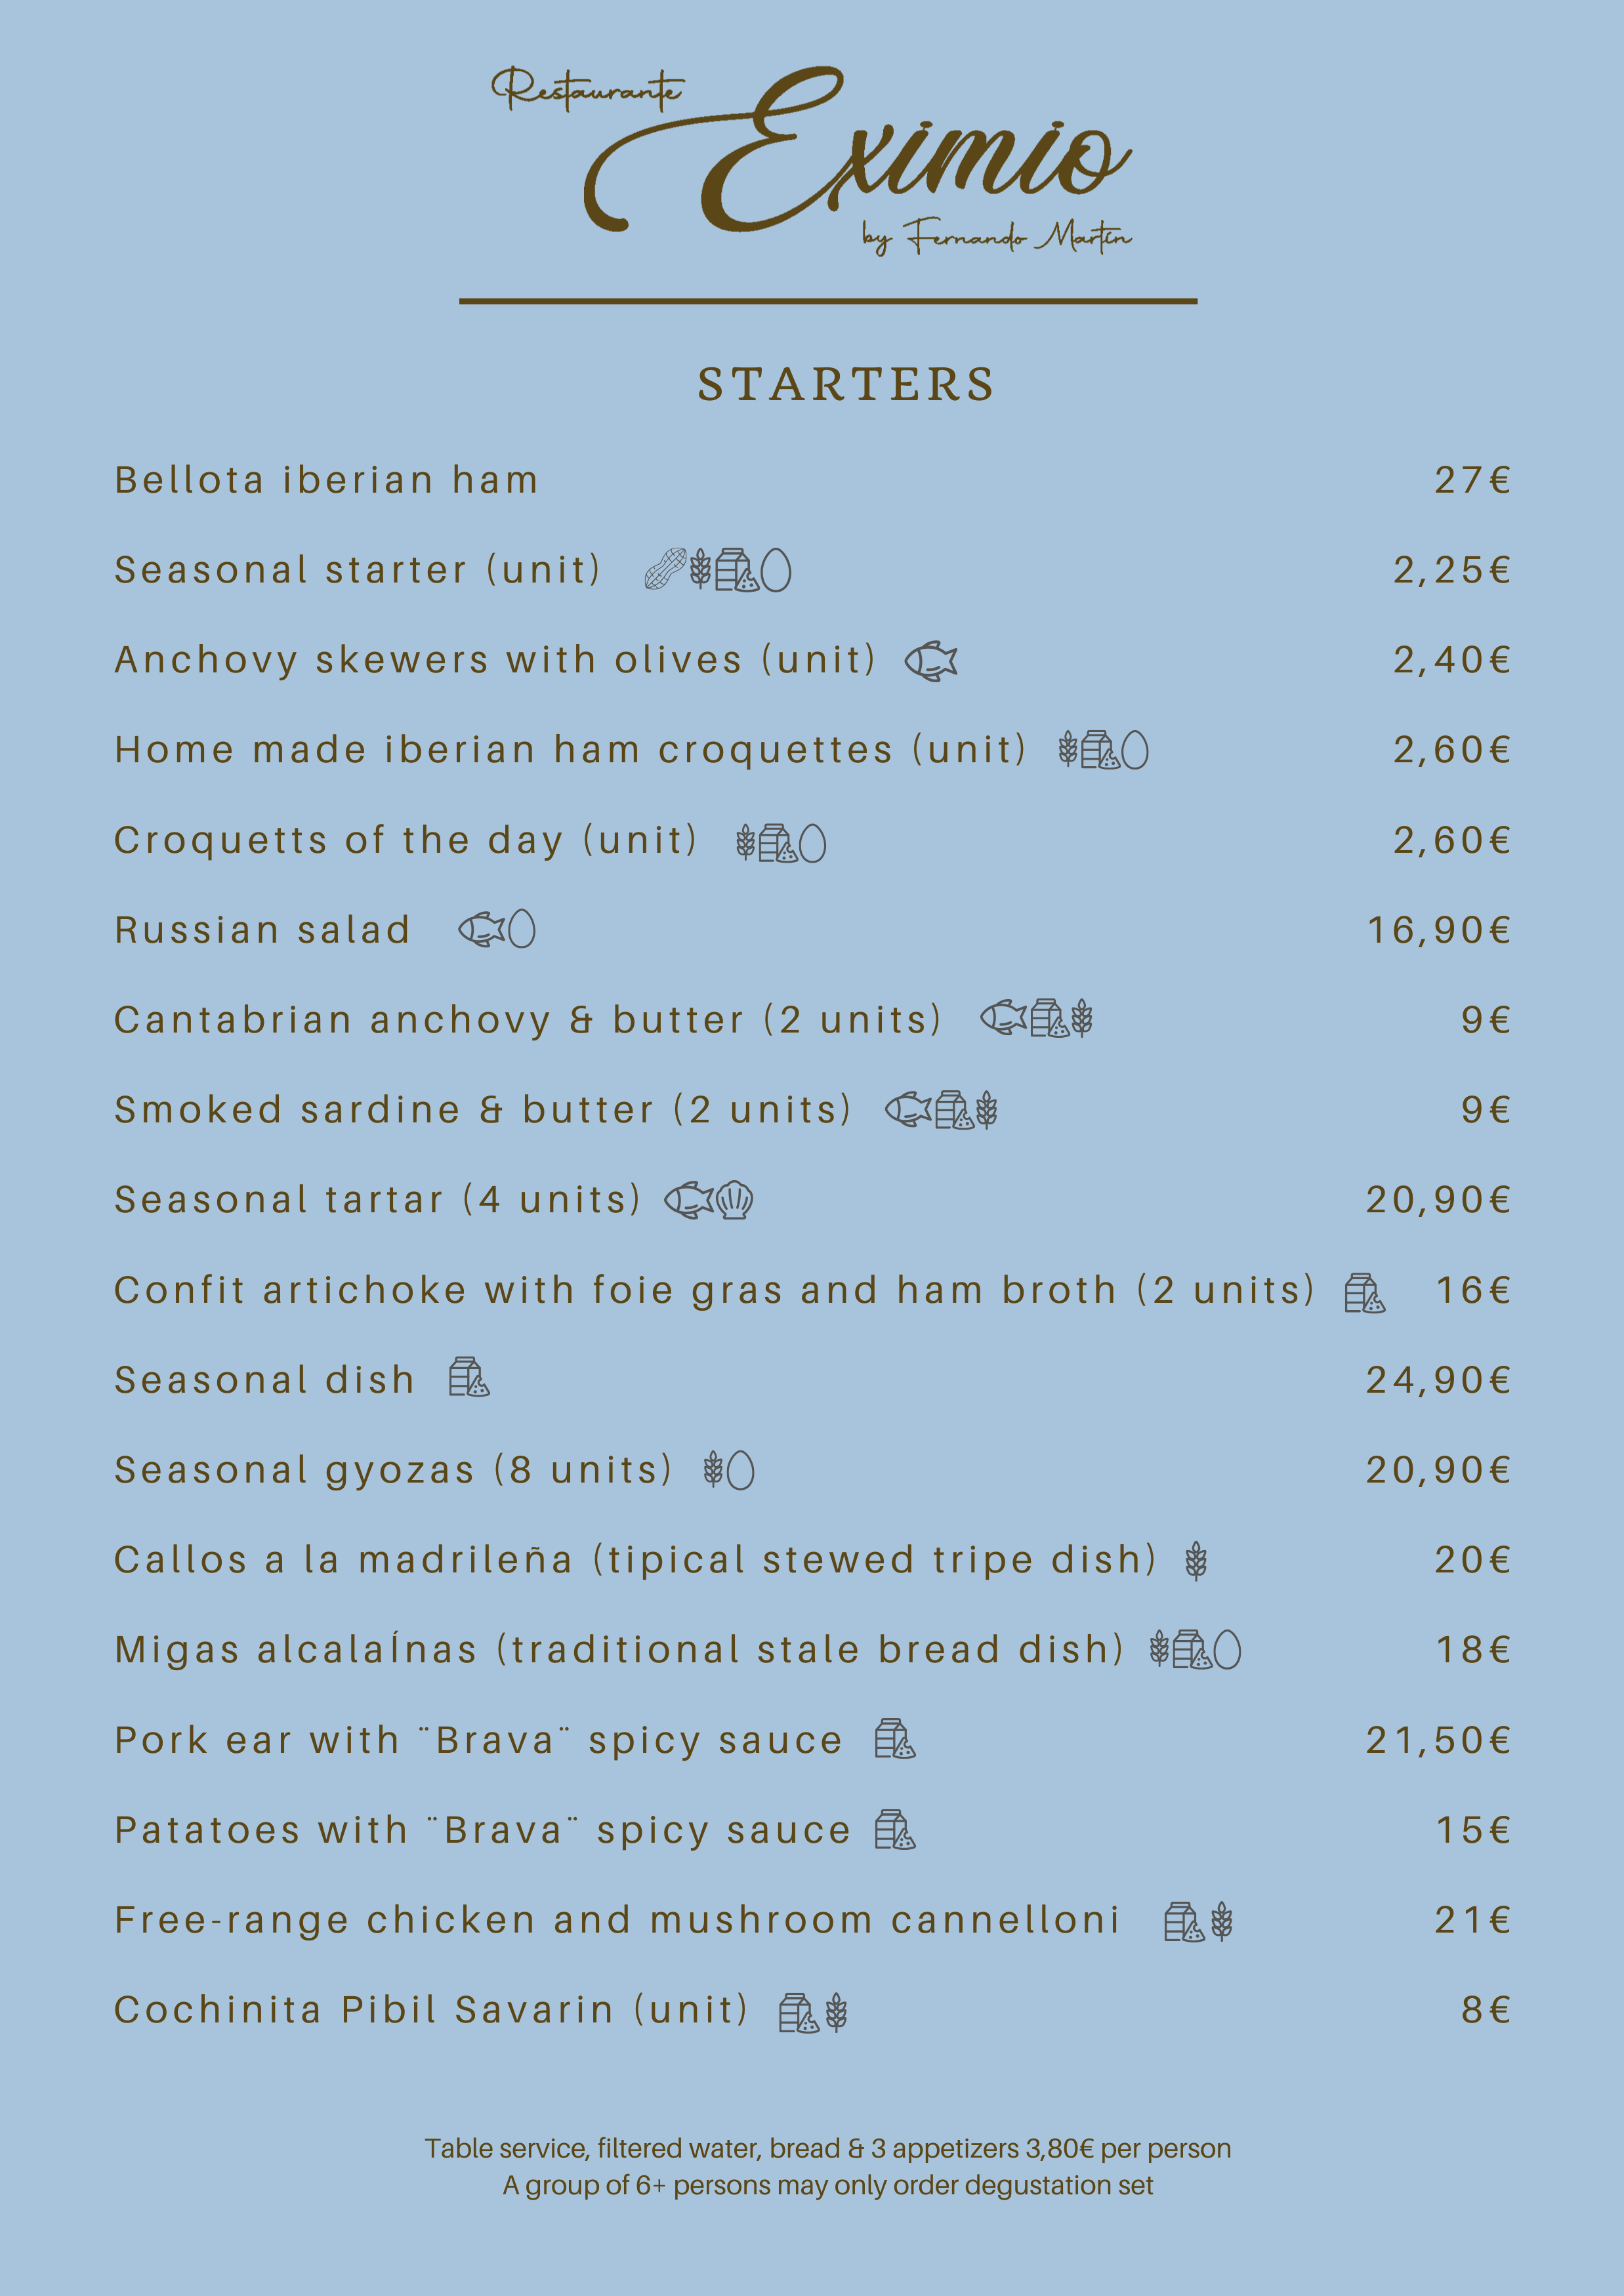Click the fish icon next to Anchovy skewers
The width and height of the screenshot is (1624, 2296).
pos(931,661)
